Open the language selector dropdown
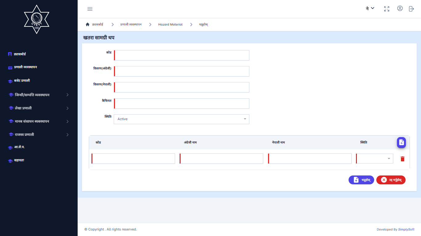 (x=370, y=8)
